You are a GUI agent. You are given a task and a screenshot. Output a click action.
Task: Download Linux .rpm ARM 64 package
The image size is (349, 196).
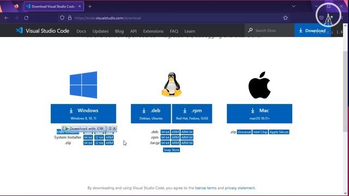click(x=187, y=137)
